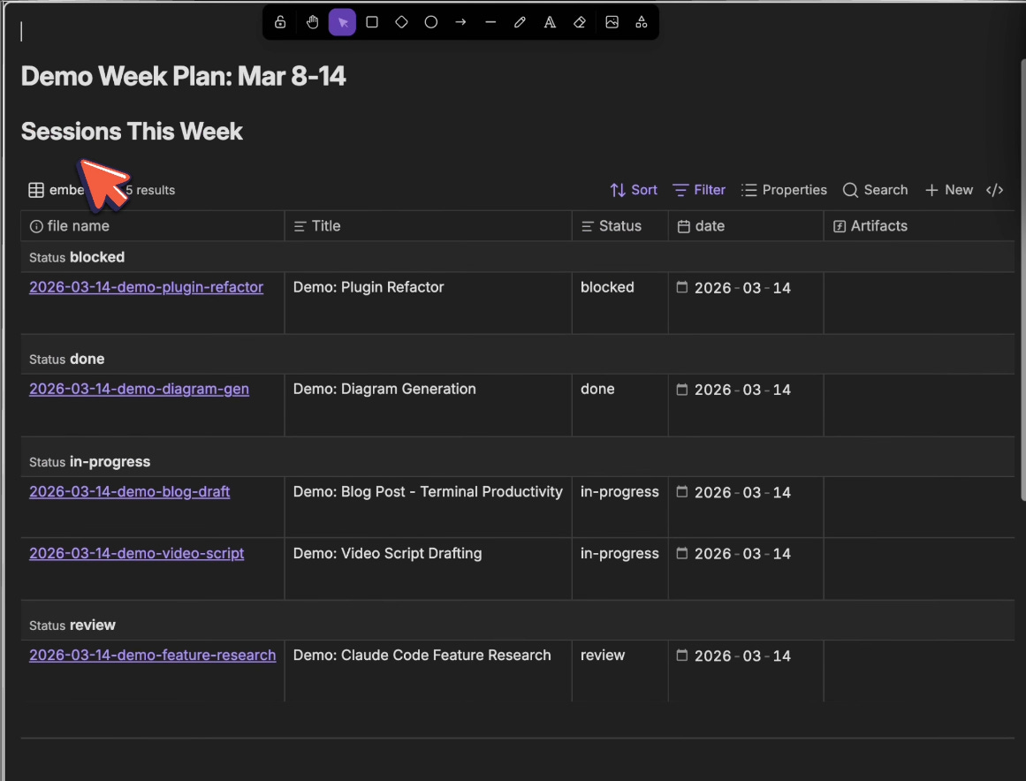Viewport: 1026px width, 781px height.
Task: Open the Properties list
Action: click(784, 190)
